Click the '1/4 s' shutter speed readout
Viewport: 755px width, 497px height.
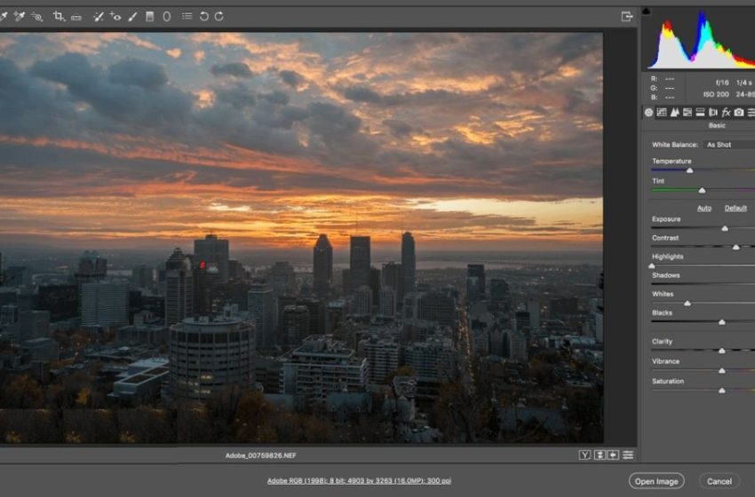click(x=744, y=83)
